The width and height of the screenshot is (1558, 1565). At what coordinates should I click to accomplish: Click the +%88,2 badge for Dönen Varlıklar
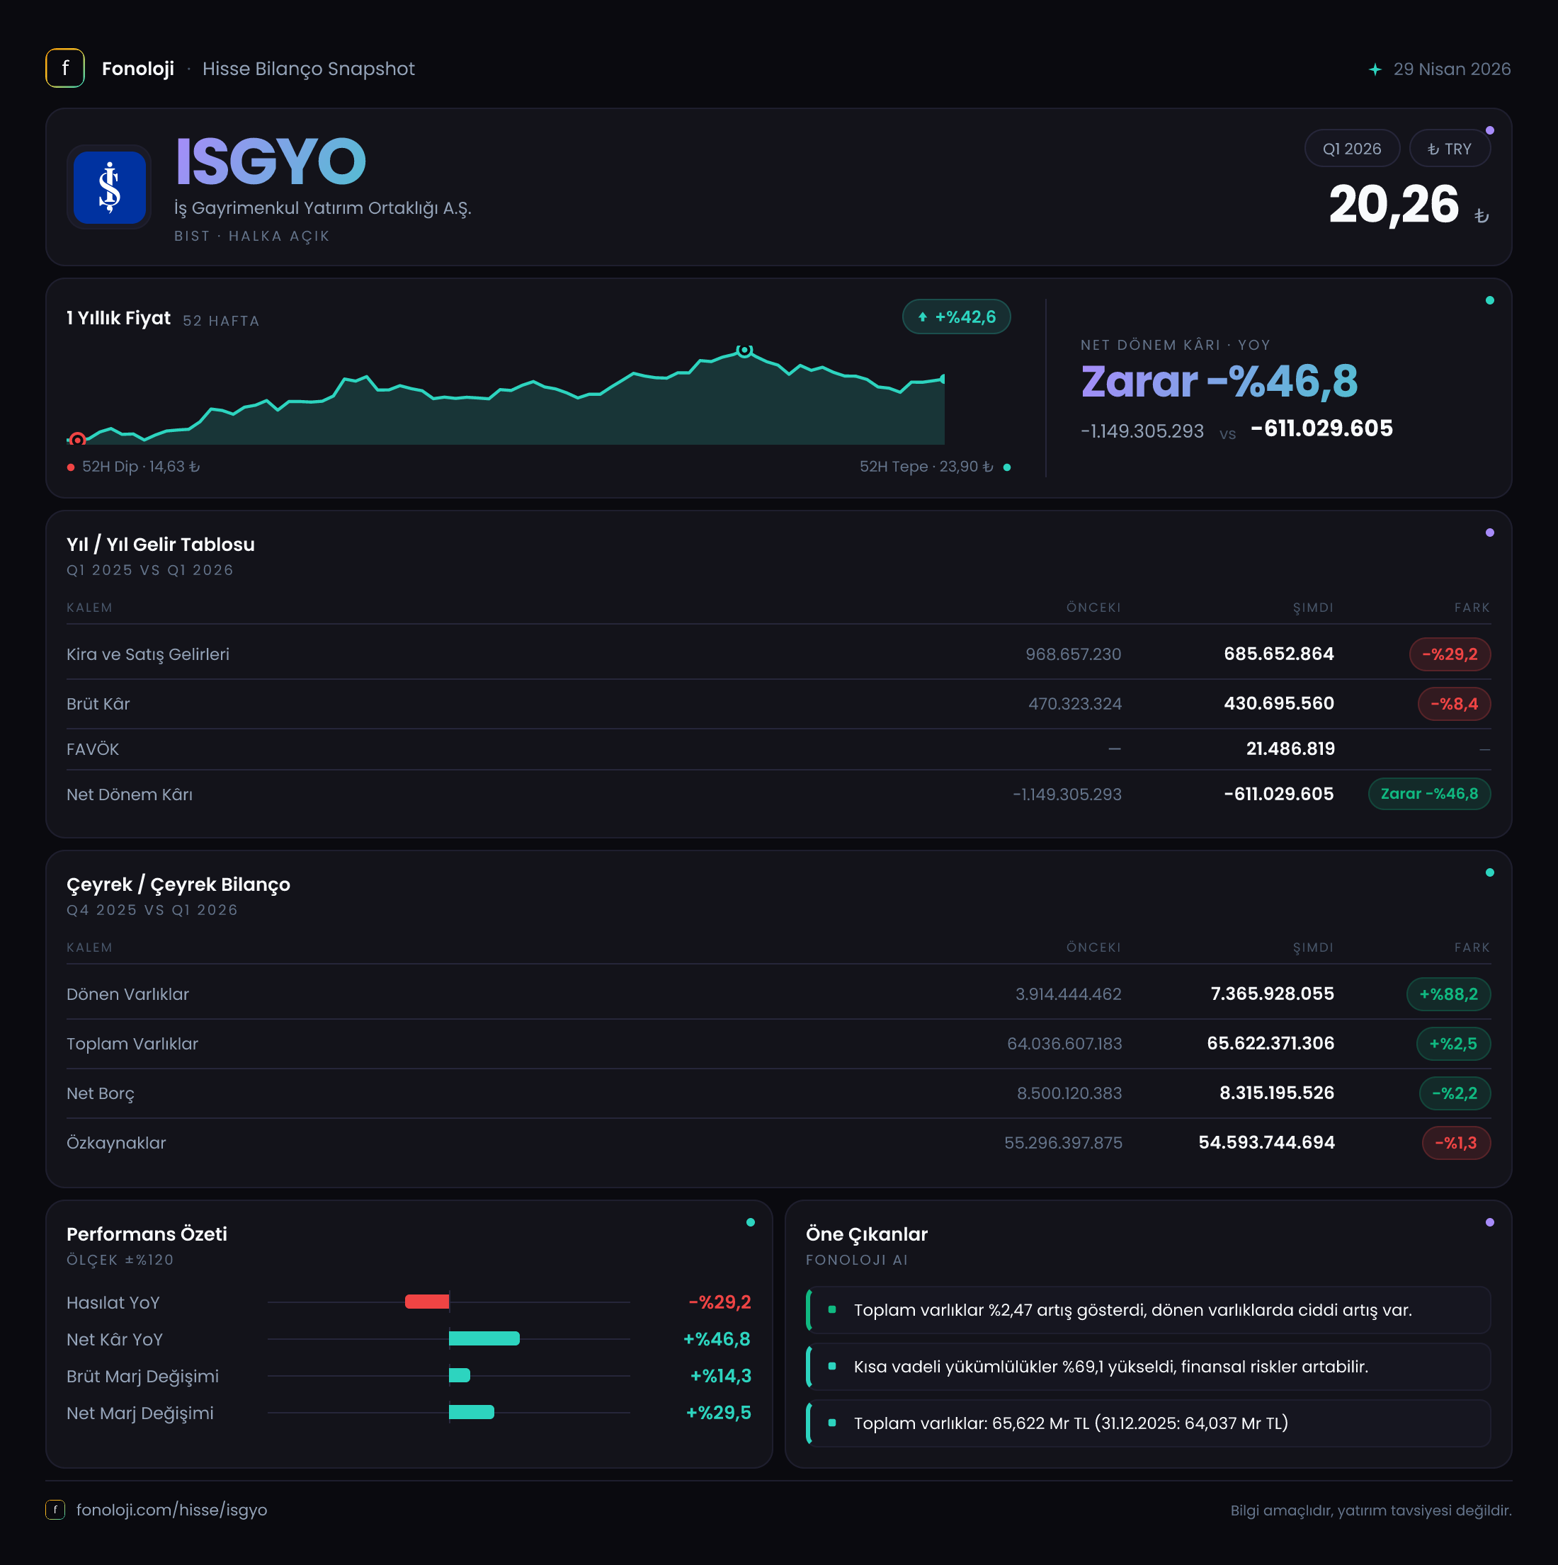pyautogui.click(x=1449, y=994)
